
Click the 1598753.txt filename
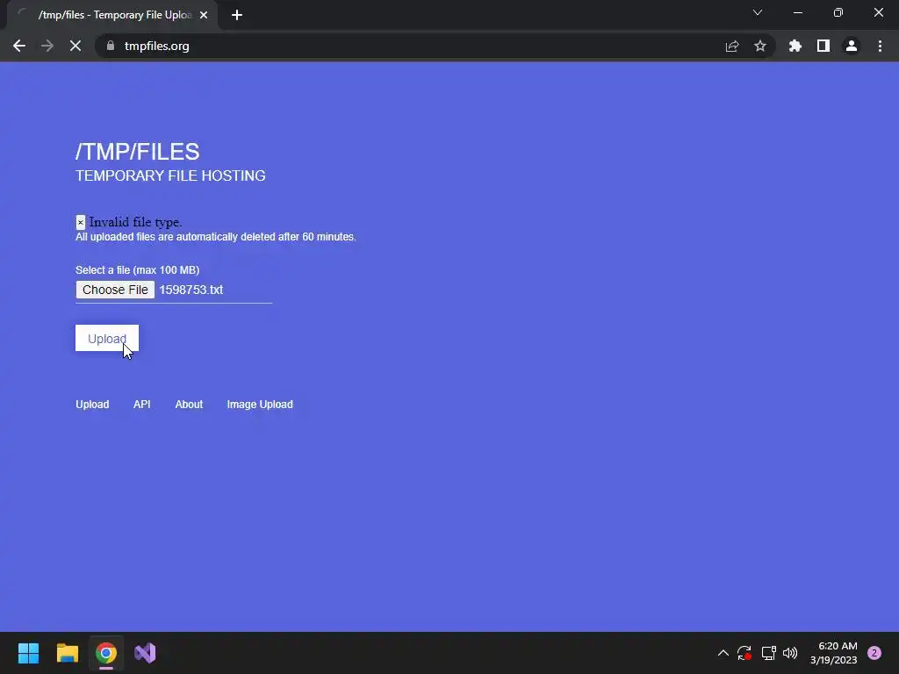point(191,290)
